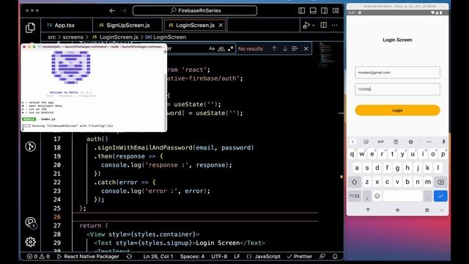Change end of line via LF
The image size is (469, 264).
(x=237, y=256)
